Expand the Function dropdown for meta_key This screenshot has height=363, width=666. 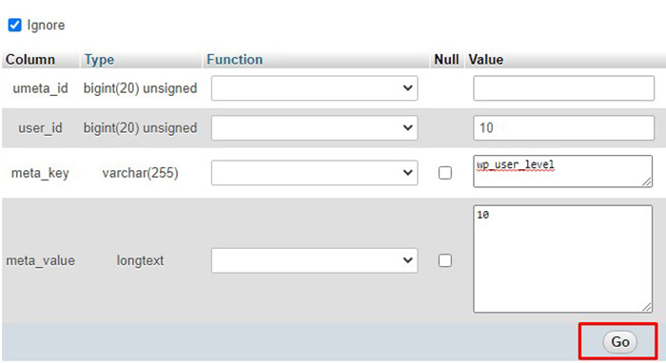click(x=314, y=173)
